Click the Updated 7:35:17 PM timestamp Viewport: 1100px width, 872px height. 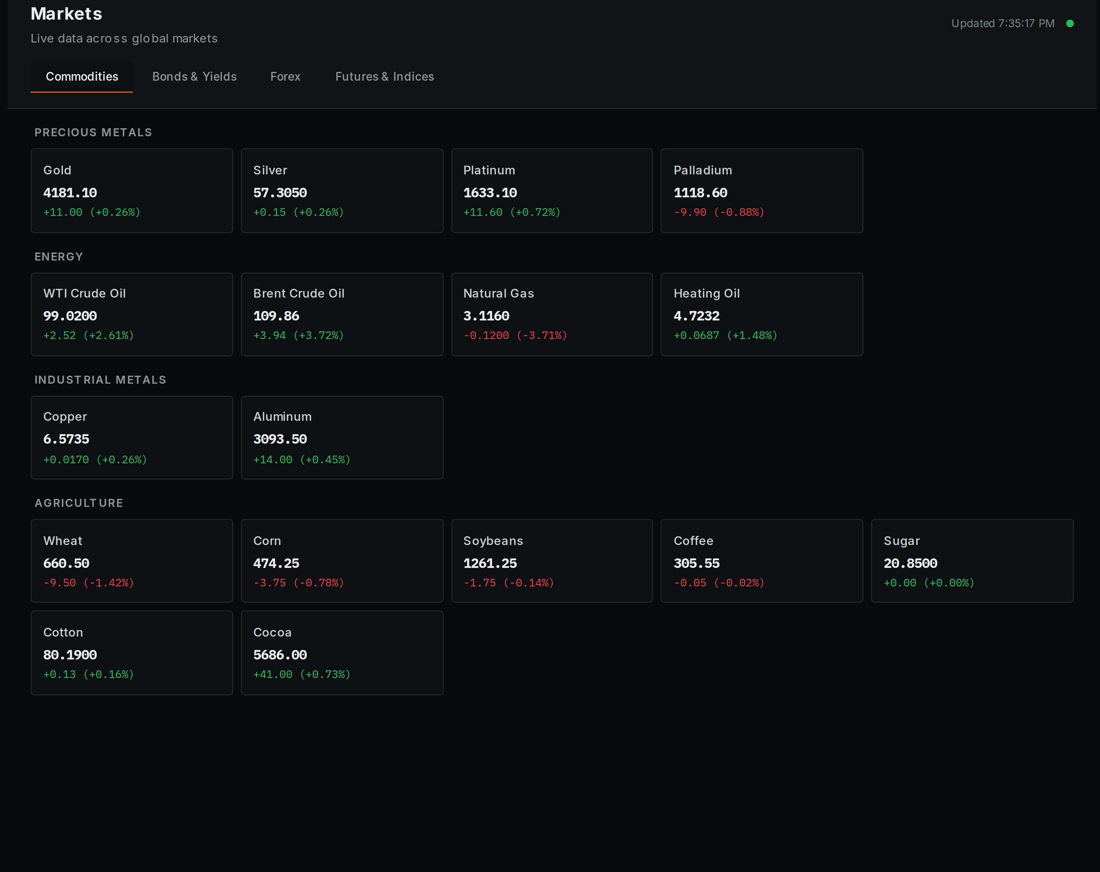1003,24
